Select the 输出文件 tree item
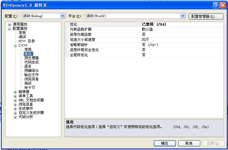This screenshot has height=150, width=228. tap(32, 75)
